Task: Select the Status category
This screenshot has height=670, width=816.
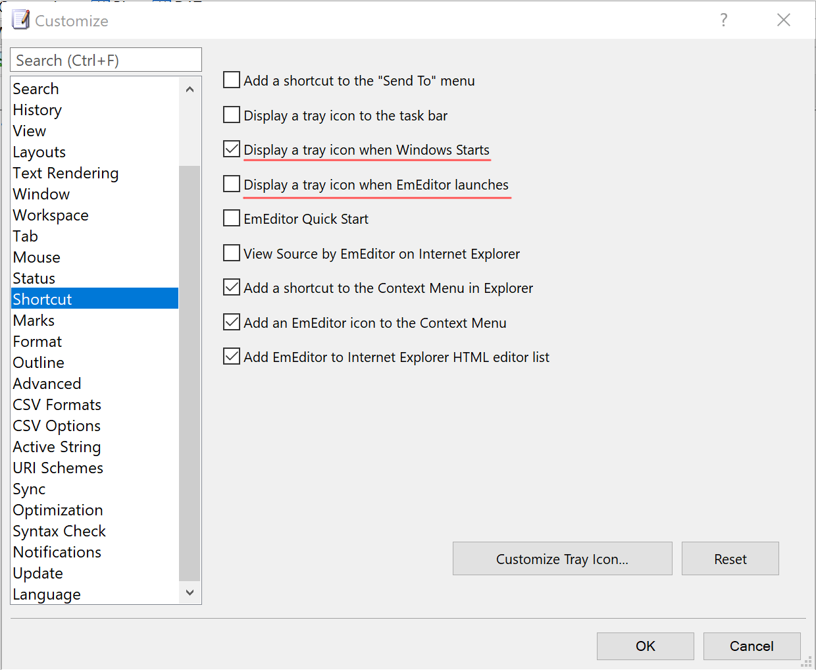Action: pos(95,278)
